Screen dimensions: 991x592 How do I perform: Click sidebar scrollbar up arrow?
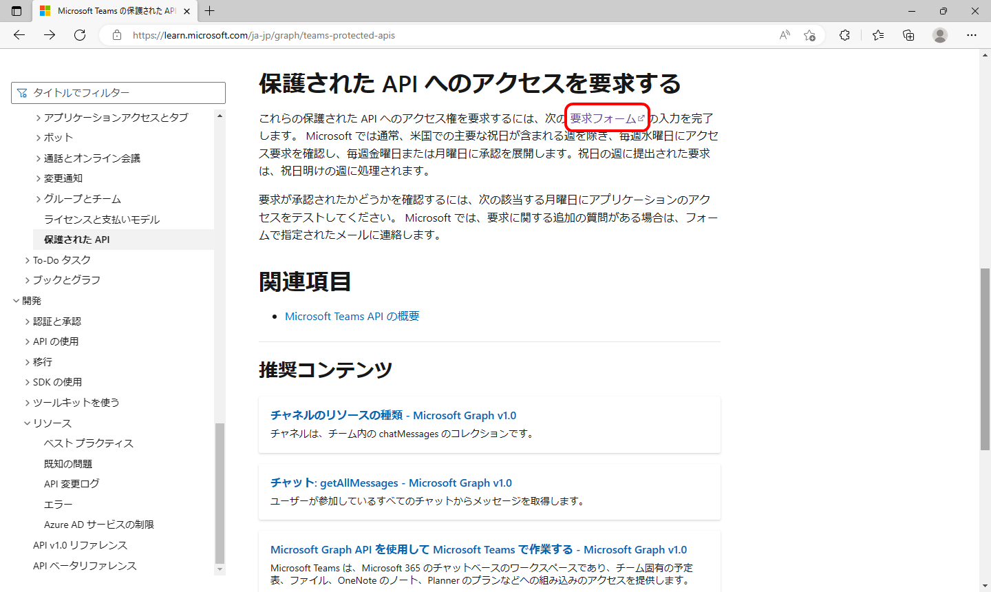pyautogui.click(x=220, y=116)
